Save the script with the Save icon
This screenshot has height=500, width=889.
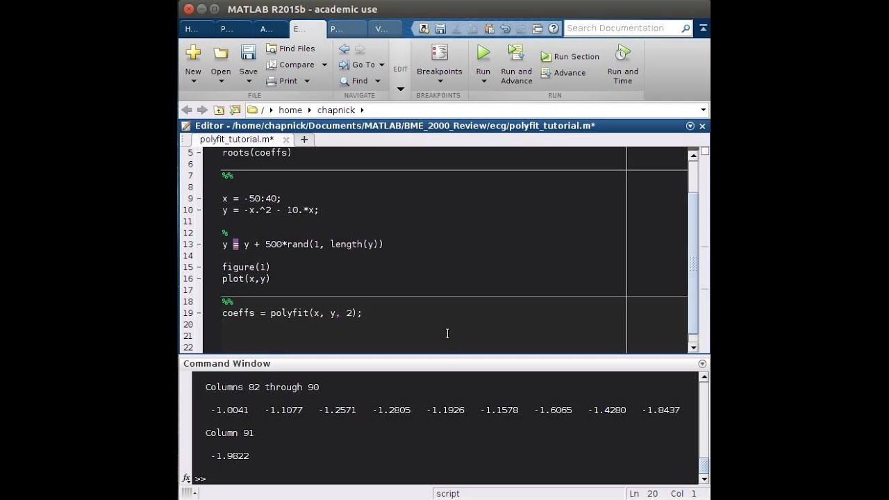point(248,53)
